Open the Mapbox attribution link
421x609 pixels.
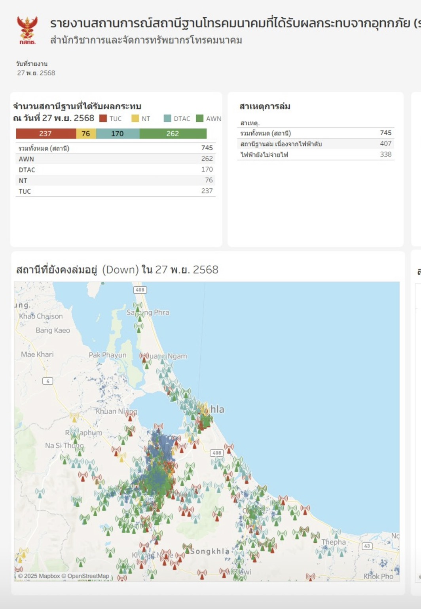[x=39, y=576]
